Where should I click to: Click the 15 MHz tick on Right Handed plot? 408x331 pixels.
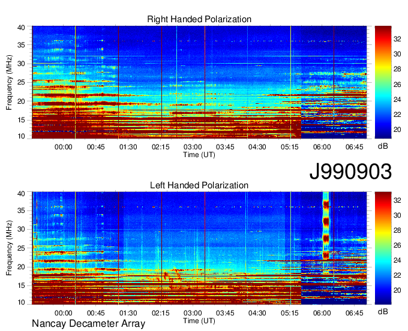pos(22,120)
